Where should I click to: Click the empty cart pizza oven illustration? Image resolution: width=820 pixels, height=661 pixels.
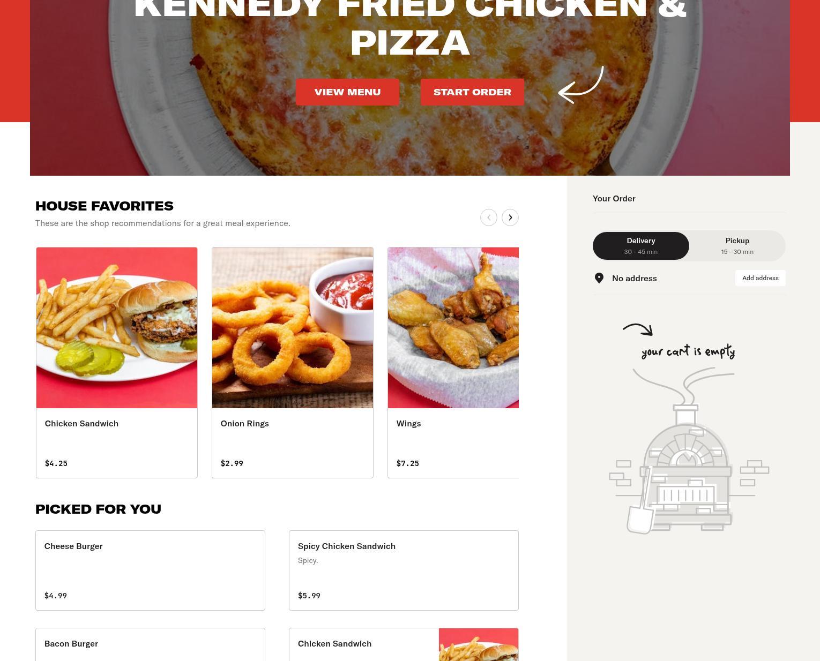click(x=689, y=450)
